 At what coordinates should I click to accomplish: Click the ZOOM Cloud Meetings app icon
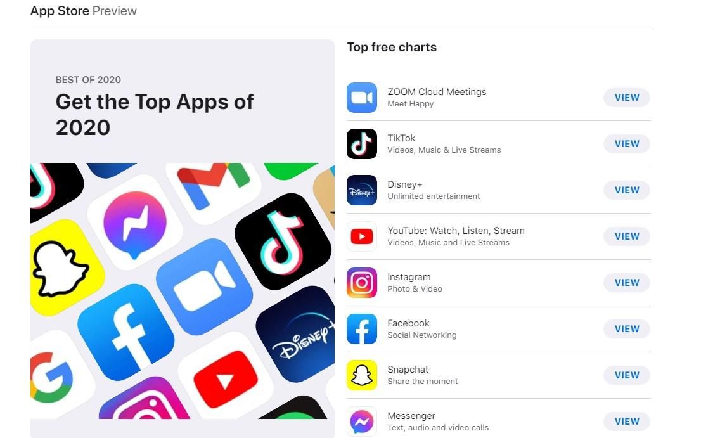coord(362,98)
